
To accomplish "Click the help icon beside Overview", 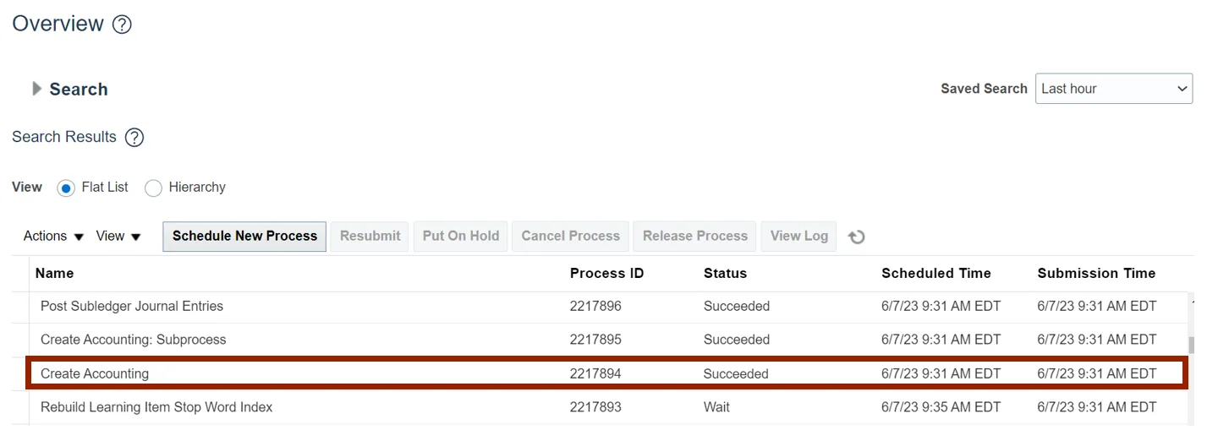I will (x=122, y=24).
